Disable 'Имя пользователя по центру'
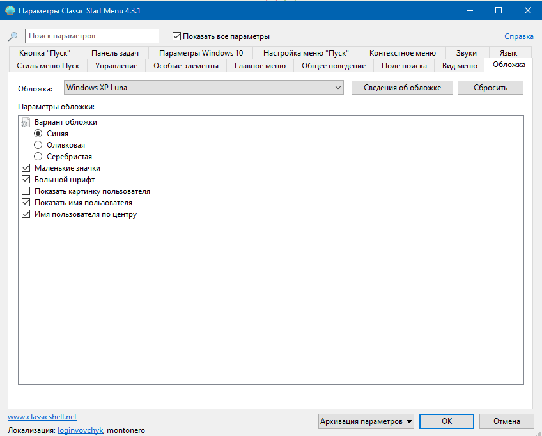The width and height of the screenshot is (542, 436). pos(26,214)
